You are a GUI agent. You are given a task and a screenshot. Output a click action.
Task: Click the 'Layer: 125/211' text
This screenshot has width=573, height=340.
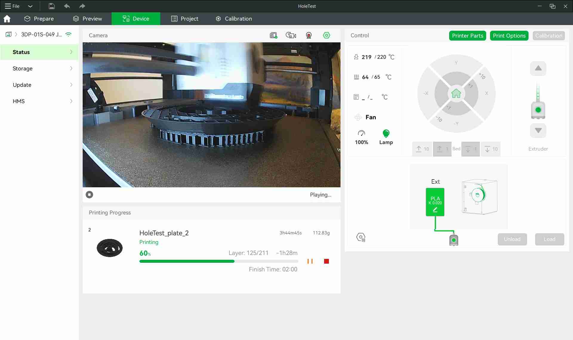click(248, 253)
